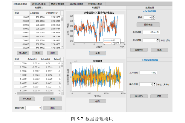Click 还原 in the AGC数据设置 section
This screenshot has width=185, height=123.
coord(160,50)
